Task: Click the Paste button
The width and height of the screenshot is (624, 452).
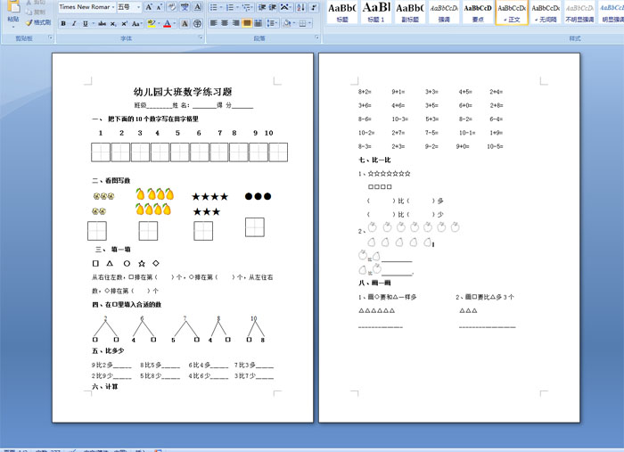Action: click(13, 12)
